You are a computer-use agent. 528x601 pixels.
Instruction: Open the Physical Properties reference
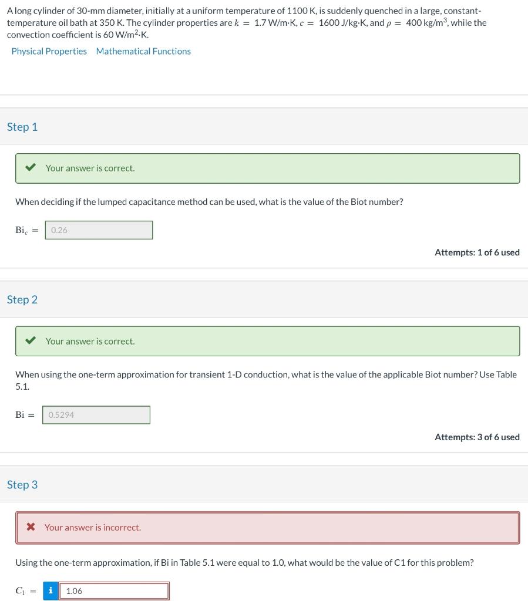(49, 51)
